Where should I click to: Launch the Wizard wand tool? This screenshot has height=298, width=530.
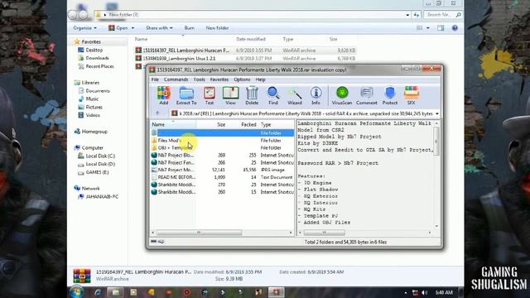(x=295, y=95)
